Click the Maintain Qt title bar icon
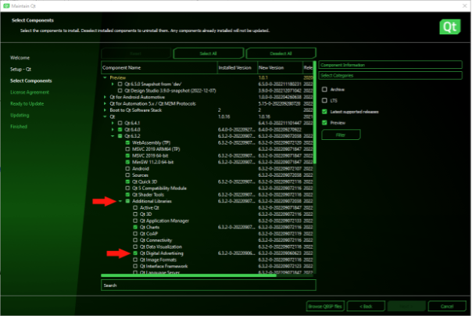472x316 pixels. (x=5, y=5)
